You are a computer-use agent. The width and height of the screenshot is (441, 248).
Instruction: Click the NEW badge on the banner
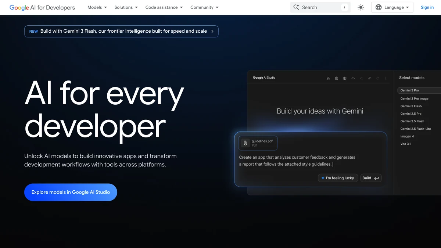[x=33, y=32]
